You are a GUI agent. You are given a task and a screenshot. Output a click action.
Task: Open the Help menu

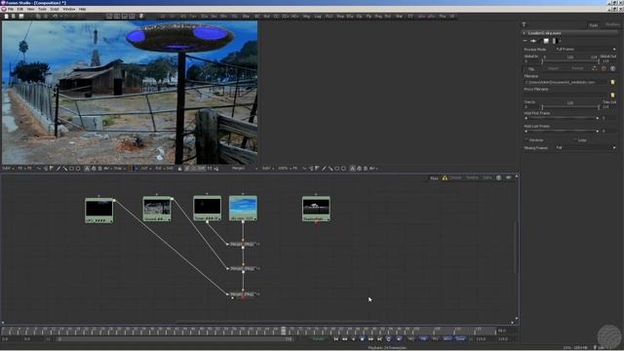coord(82,9)
